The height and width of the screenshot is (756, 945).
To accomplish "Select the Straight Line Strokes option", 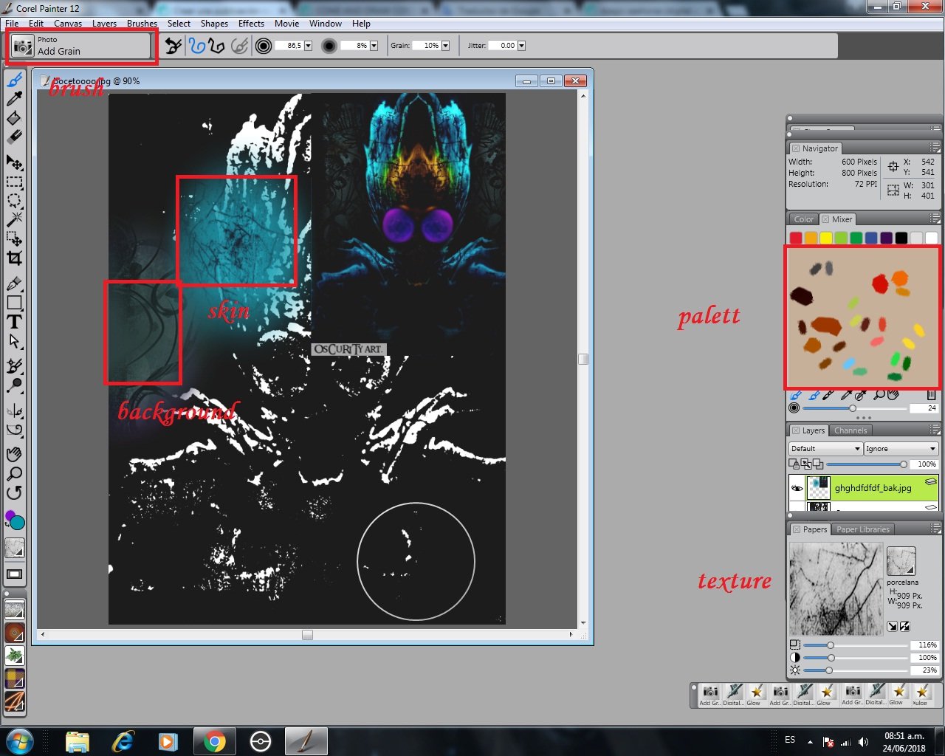I will (x=216, y=46).
